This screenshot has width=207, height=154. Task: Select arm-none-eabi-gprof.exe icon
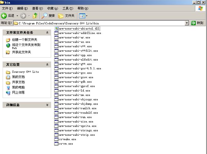coord(56,86)
